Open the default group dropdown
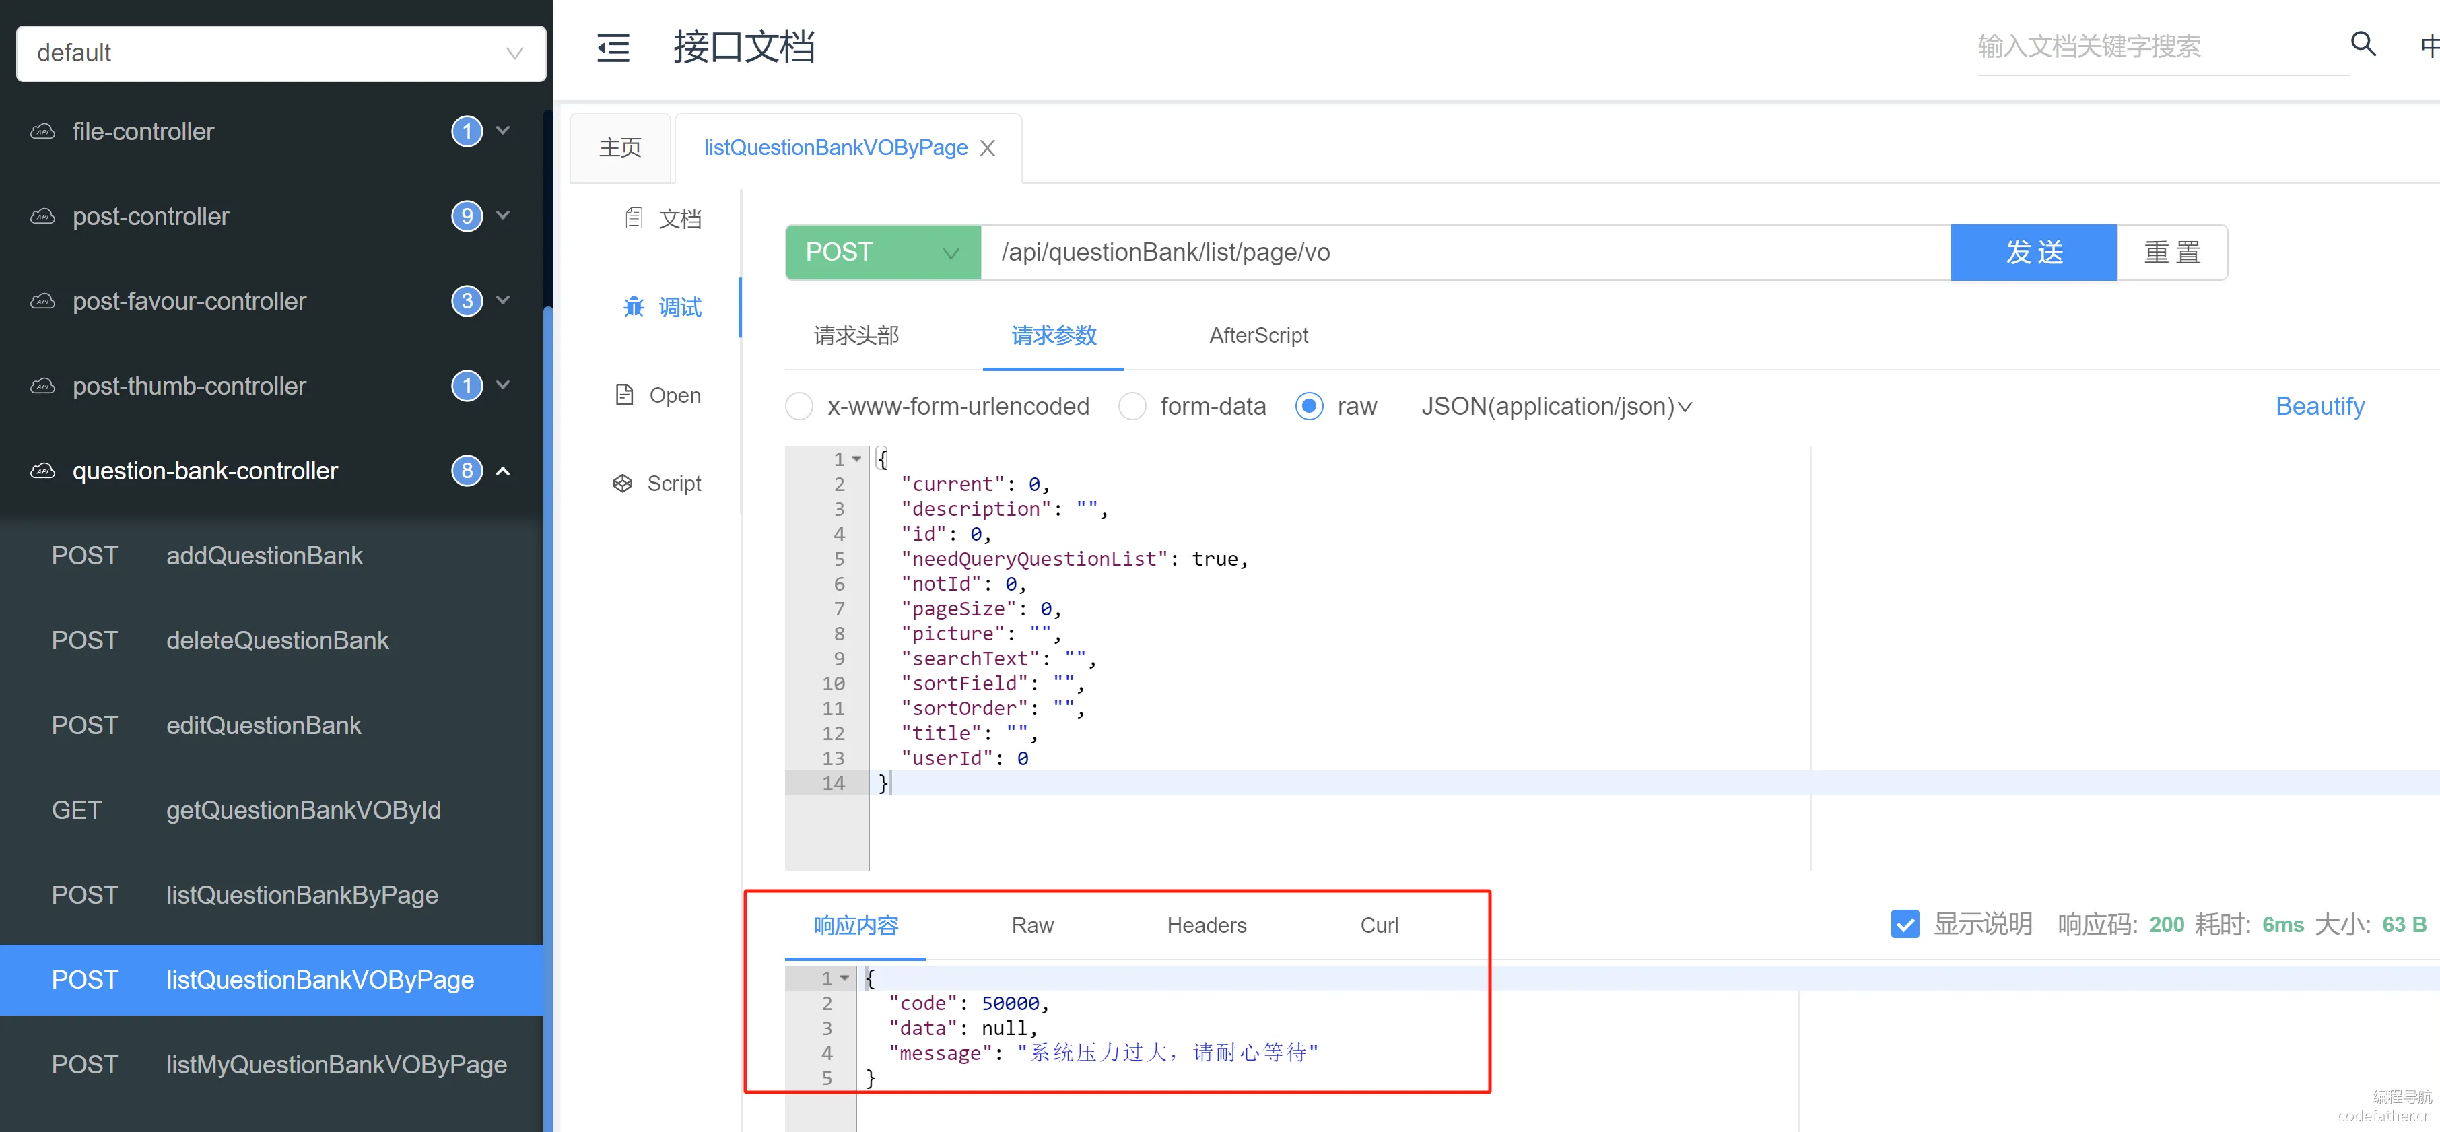This screenshot has height=1132, width=2440. click(x=280, y=53)
